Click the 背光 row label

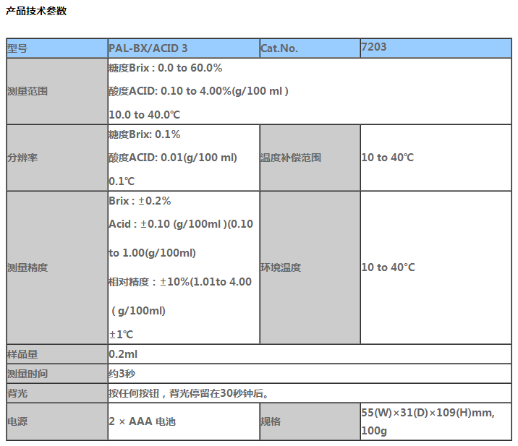pos(17,394)
